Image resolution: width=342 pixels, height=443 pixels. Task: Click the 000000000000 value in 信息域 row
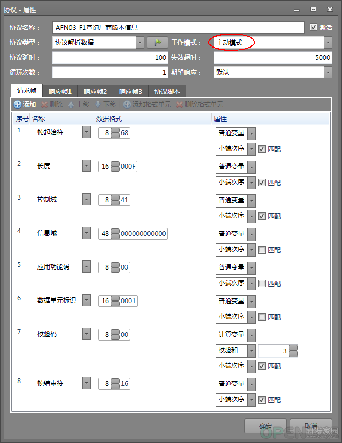(x=143, y=234)
